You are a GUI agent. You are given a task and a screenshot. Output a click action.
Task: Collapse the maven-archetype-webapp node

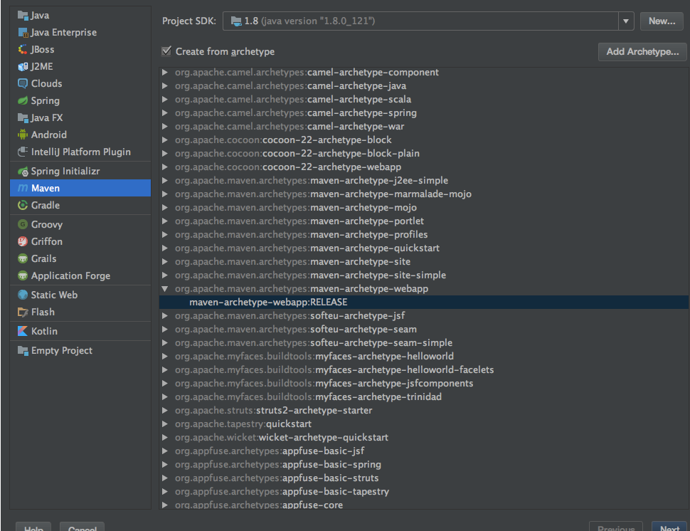tap(165, 289)
